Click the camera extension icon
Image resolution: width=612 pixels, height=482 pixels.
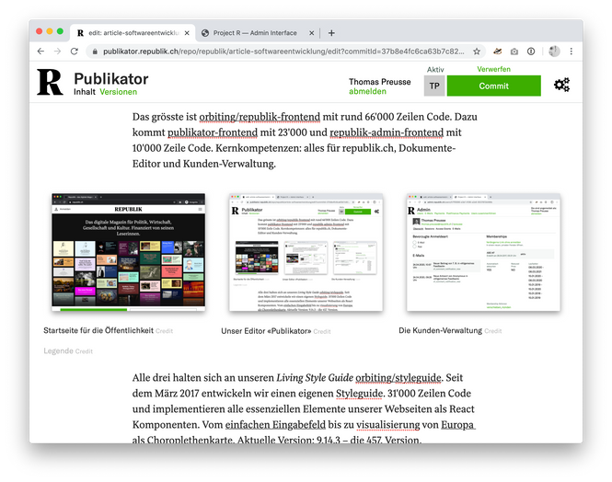[514, 52]
